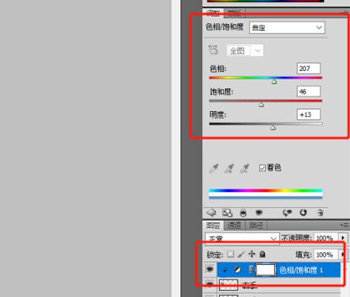The height and width of the screenshot is (297, 350).
Task: Switch to the 图层 layers tab
Action: pyautogui.click(x=213, y=225)
